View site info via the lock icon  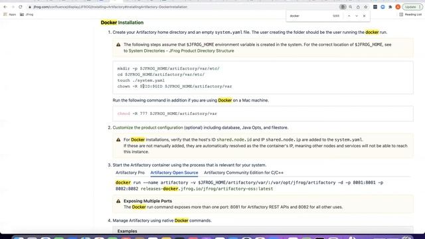coord(30,7)
